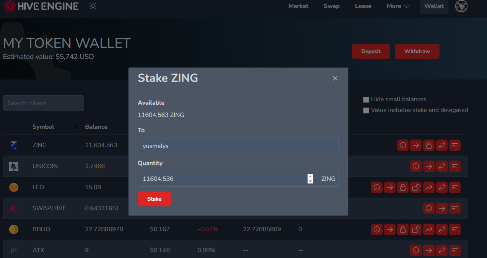Click the send arrow icon for ZING
Screen dimensions: 487x258
click(416, 145)
